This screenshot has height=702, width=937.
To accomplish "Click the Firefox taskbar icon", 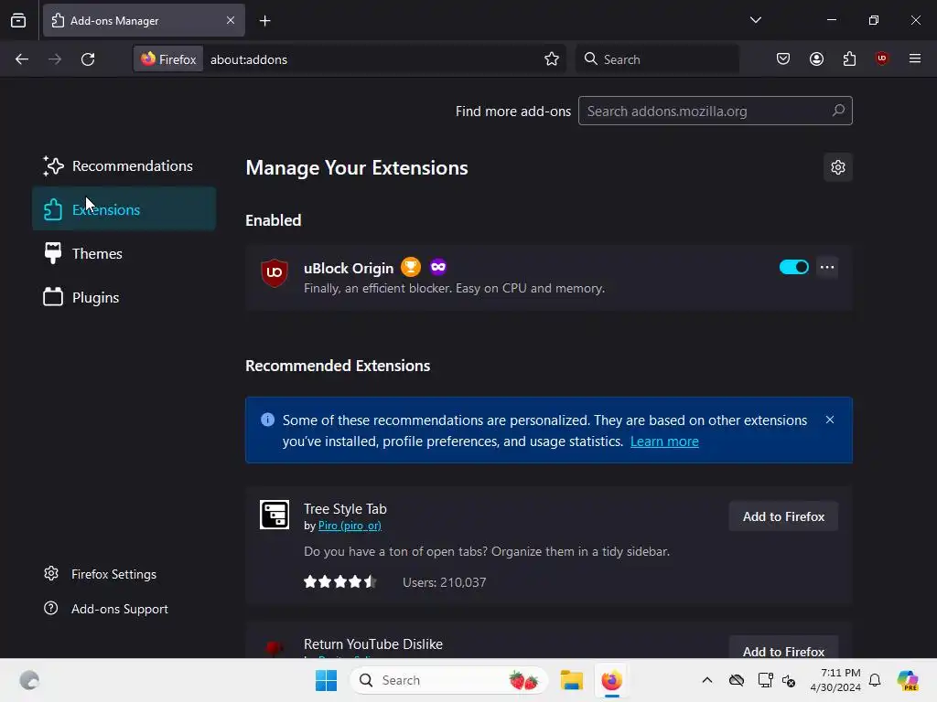I will tap(611, 680).
